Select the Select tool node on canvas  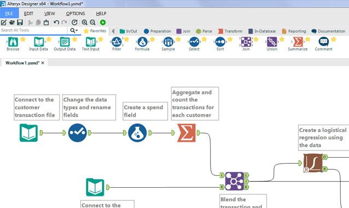(77, 132)
